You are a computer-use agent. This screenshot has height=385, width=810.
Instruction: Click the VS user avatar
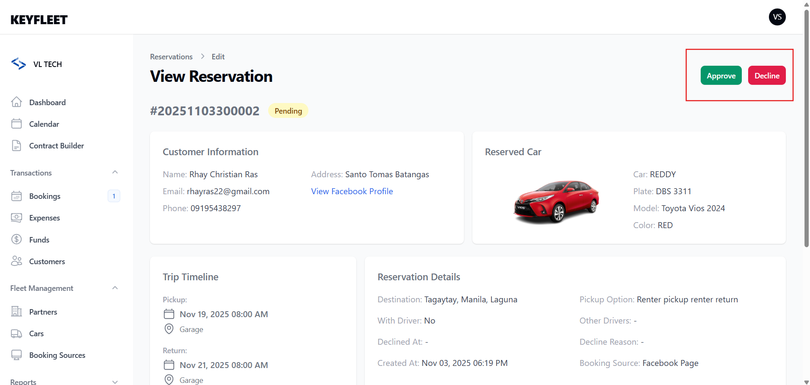(777, 17)
